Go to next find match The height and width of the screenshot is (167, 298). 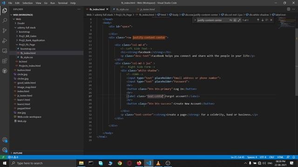tap(263, 20)
